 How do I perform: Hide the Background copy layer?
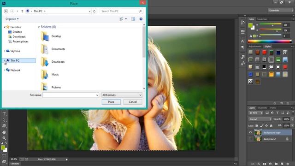point(250,132)
